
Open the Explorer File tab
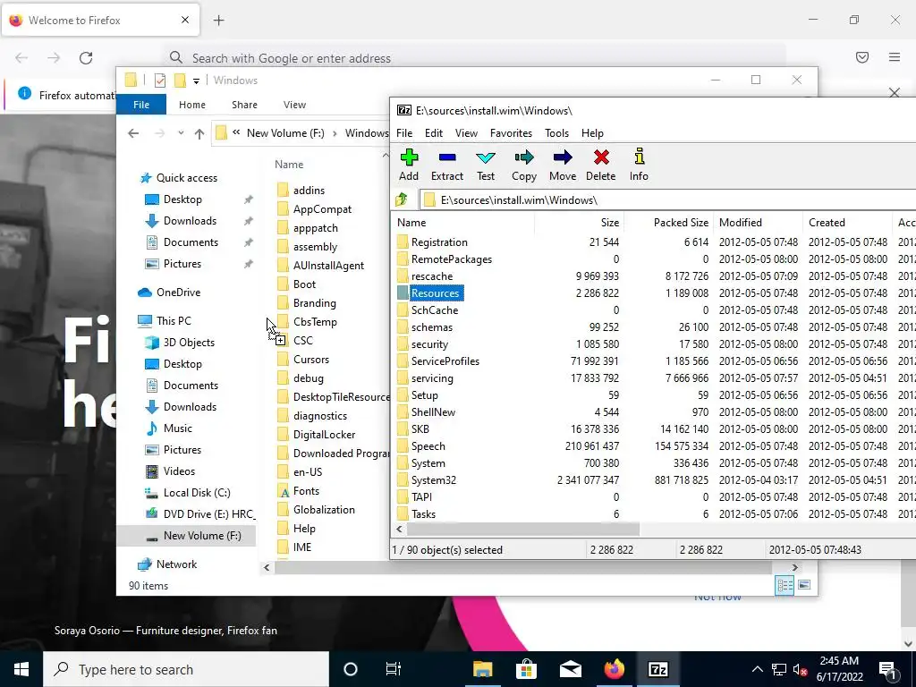[x=141, y=105]
